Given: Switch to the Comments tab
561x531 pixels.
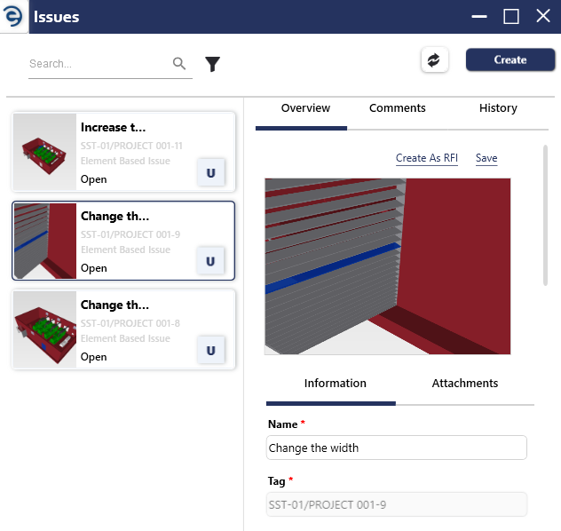Looking at the screenshot, I should [x=397, y=108].
